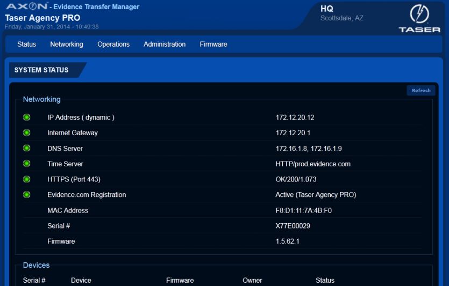Click firmware version 1.5.62.1
449x286 pixels.
point(288,241)
